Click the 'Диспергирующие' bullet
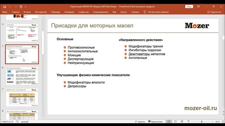 coord(81,59)
